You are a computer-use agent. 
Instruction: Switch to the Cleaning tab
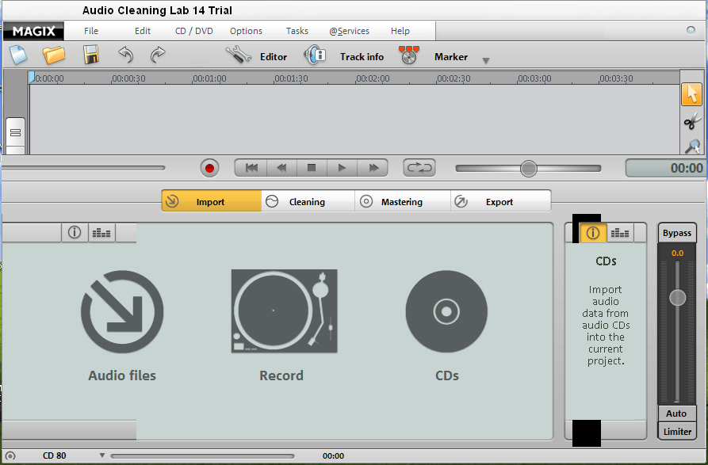pos(307,200)
